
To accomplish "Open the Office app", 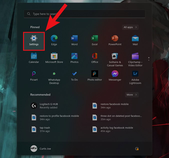I will (x=95, y=58).
